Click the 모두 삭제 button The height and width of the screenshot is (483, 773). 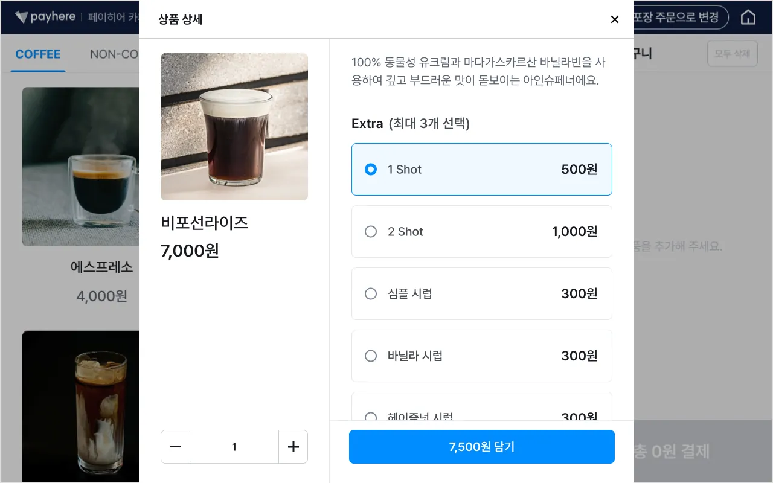click(732, 54)
